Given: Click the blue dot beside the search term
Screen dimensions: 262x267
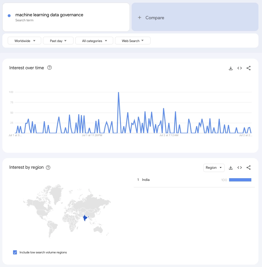Looking at the screenshot, I should coord(9,16).
